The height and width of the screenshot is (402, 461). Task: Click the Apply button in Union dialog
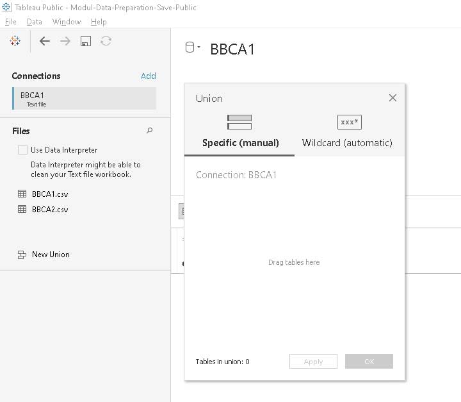click(313, 362)
